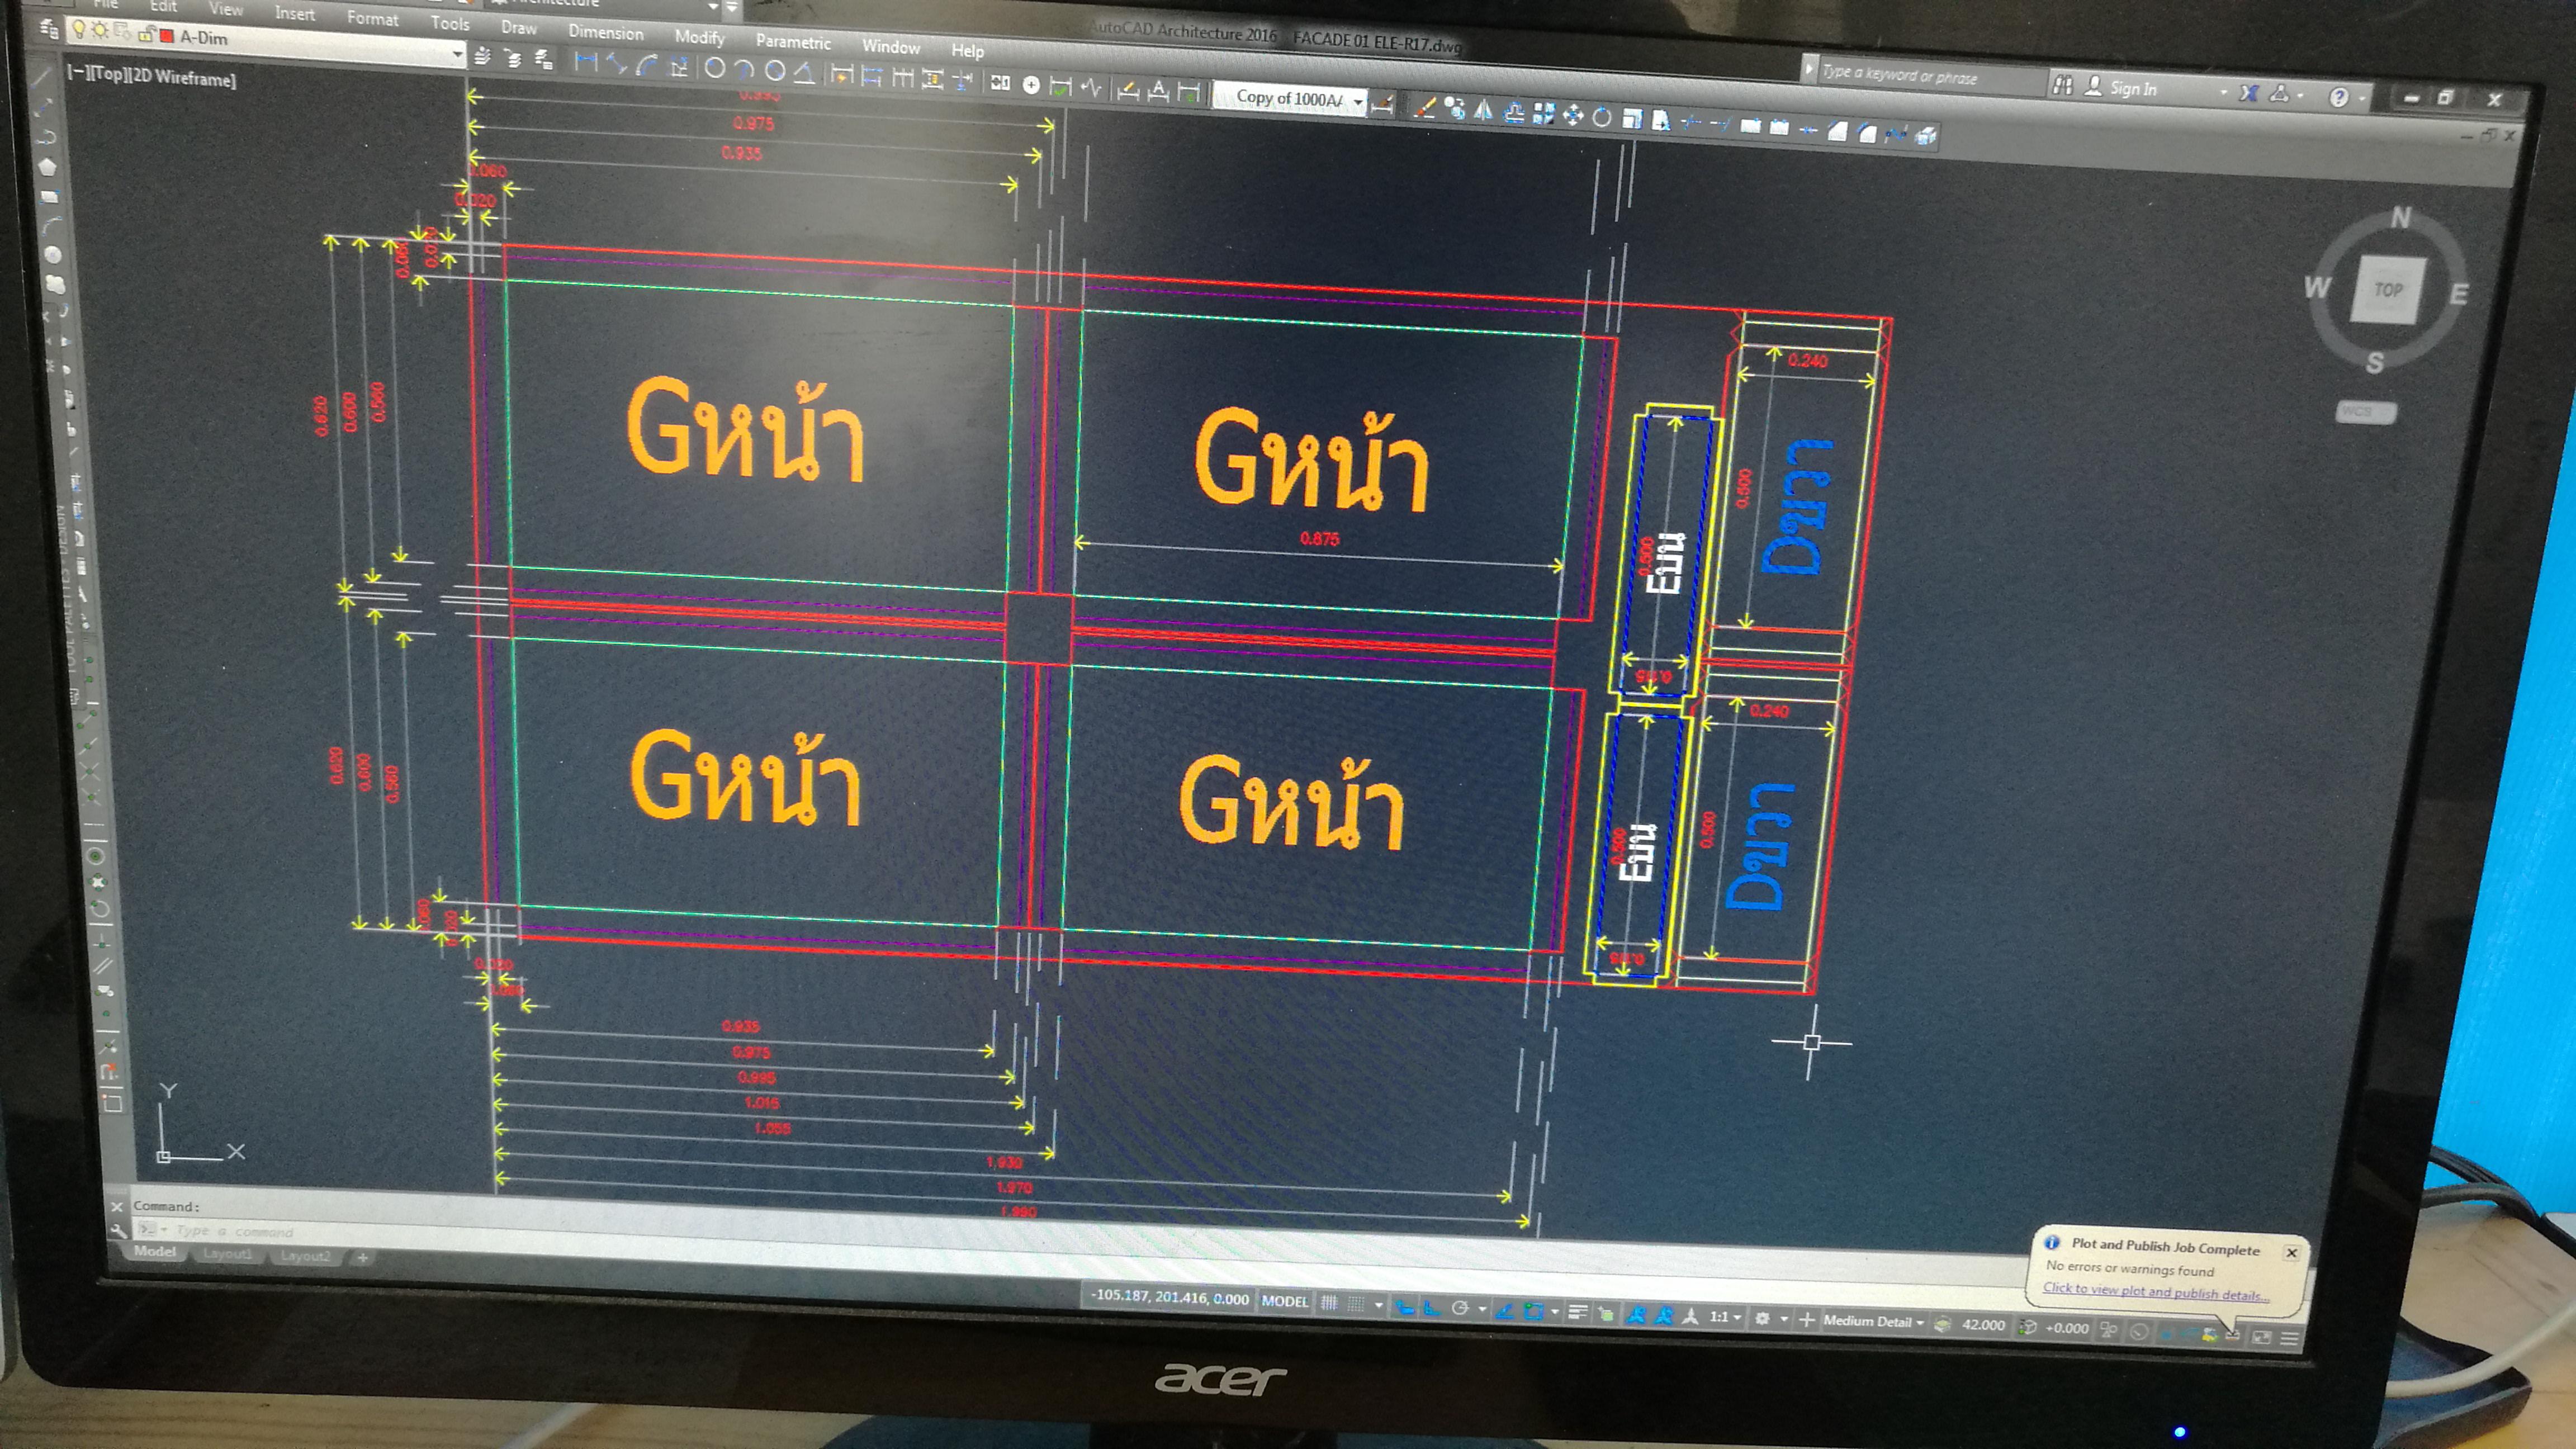The width and height of the screenshot is (2576, 1449).
Task: Toggle Ortho mode in status bar
Action: [x=1432, y=1308]
